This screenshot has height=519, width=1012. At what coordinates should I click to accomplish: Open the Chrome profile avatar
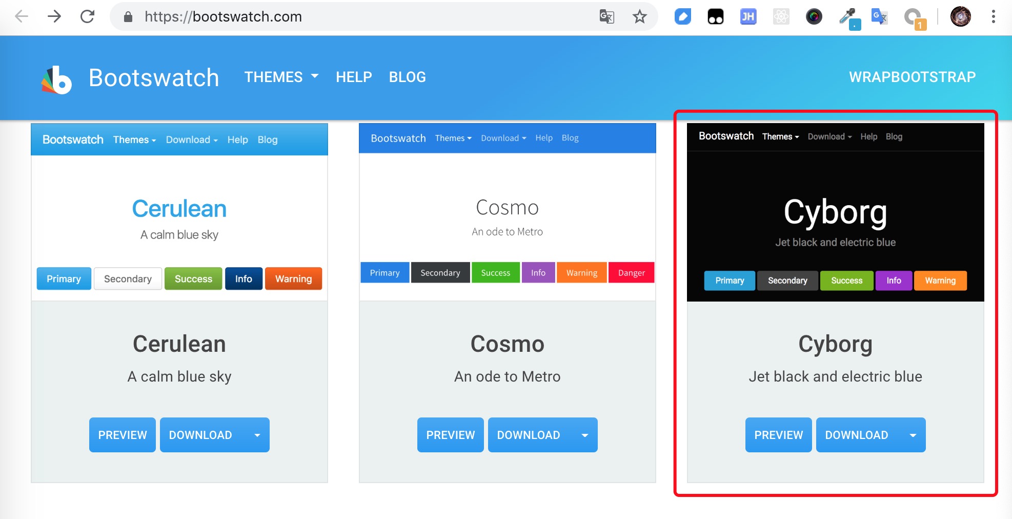click(961, 17)
